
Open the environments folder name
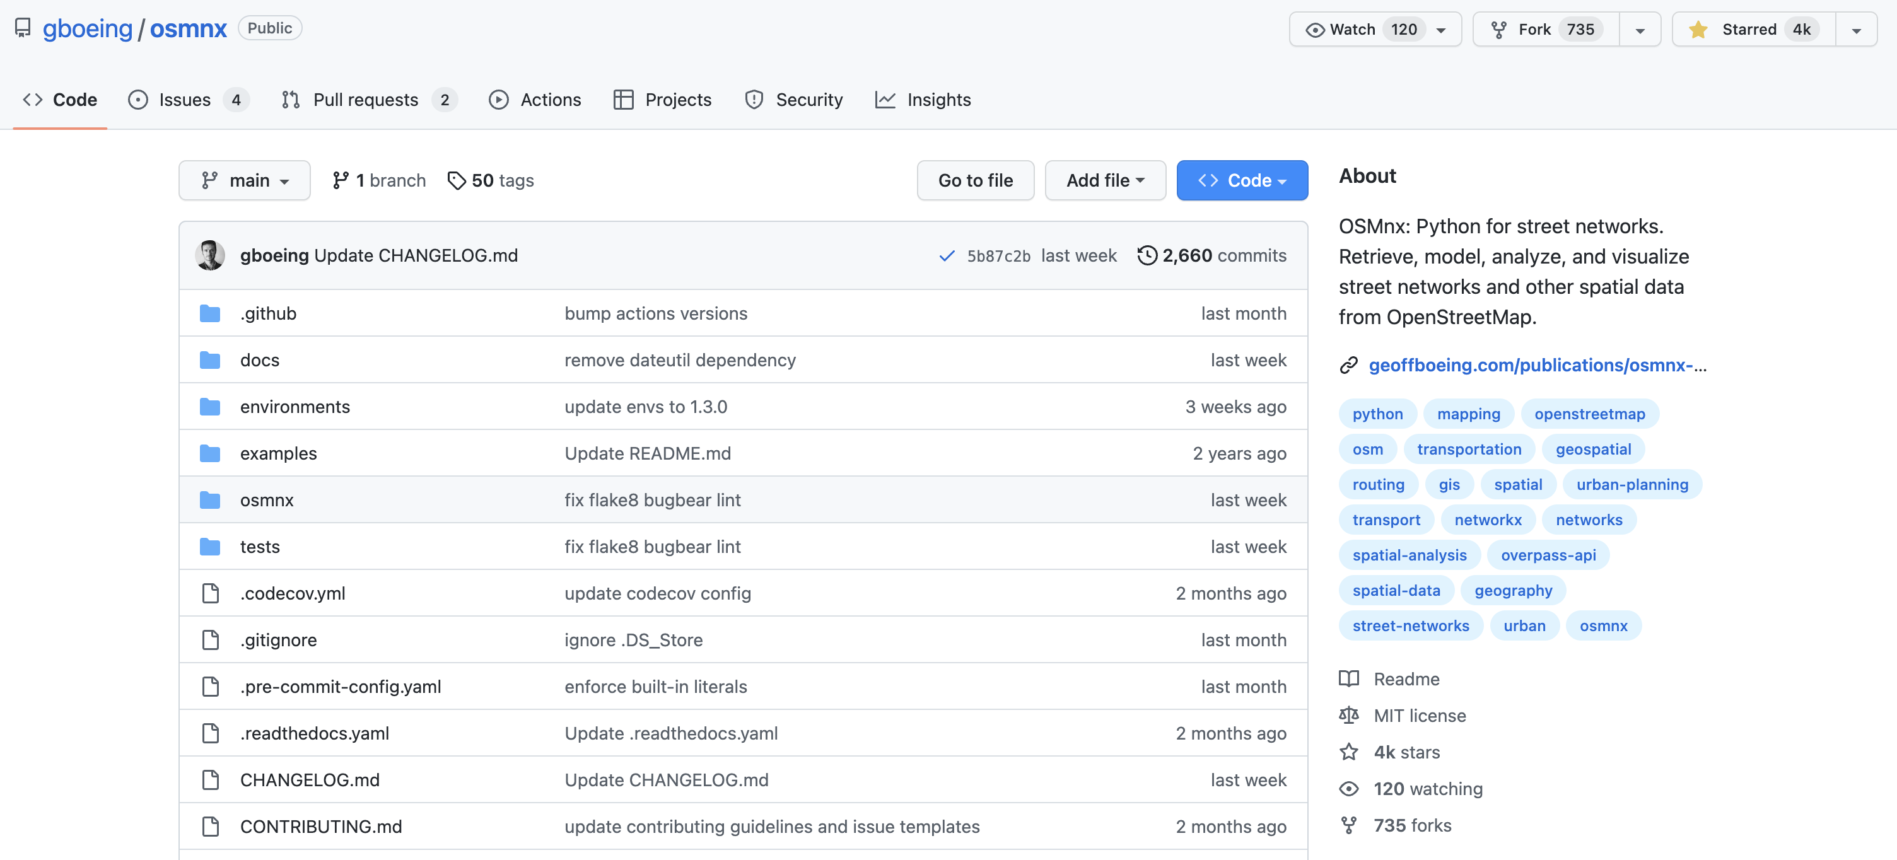295,407
